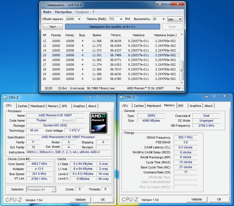Click the completed progress bar in LinX
Image resolution: width=234 pixels, height=206 pixels.
click(112, 27)
